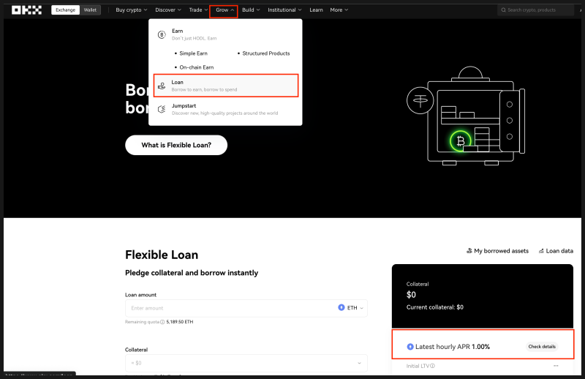Expand the Institutional menu
585x379 pixels.
(x=284, y=10)
